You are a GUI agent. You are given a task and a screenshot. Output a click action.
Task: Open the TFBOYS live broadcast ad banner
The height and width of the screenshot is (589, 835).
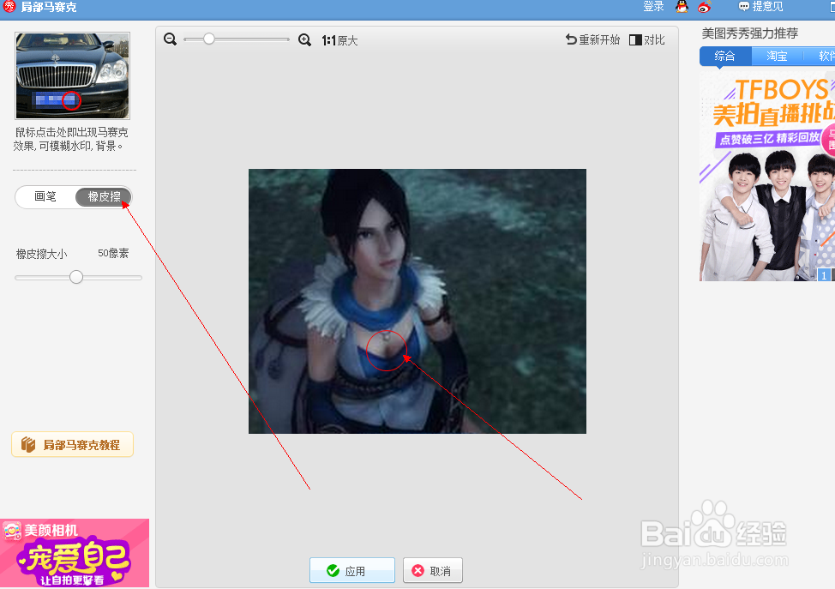coord(766,176)
